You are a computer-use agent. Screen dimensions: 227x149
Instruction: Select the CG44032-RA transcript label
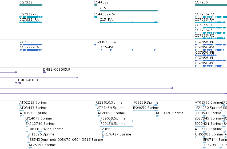tap(105, 14)
